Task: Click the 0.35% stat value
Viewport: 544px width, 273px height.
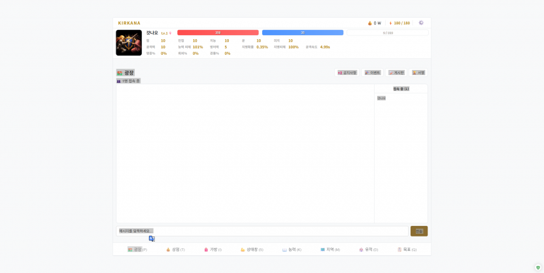Action: coord(262,47)
